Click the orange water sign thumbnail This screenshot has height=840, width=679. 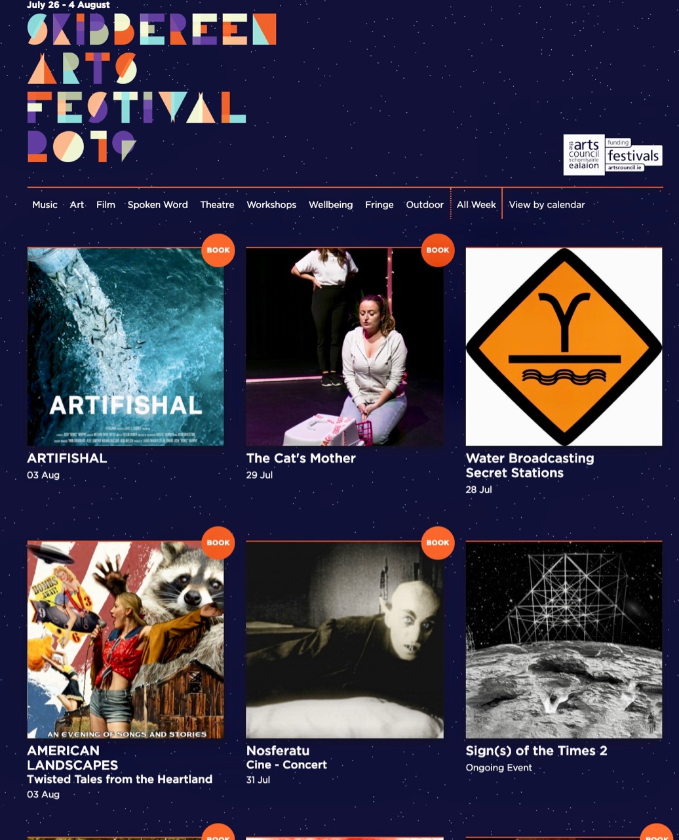pyautogui.click(x=564, y=347)
